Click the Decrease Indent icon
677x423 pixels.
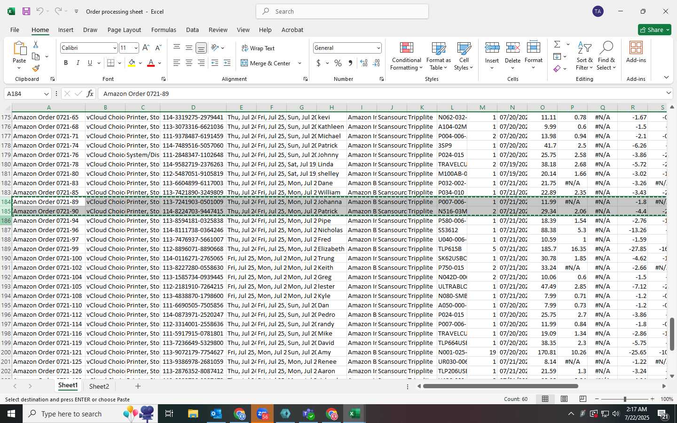215,63
